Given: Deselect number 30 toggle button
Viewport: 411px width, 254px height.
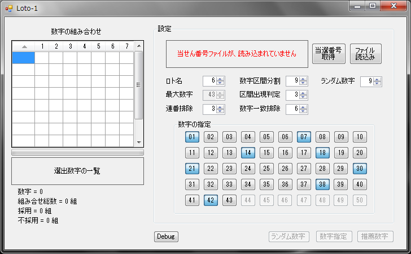Looking at the screenshot, I should [x=360, y=169].
